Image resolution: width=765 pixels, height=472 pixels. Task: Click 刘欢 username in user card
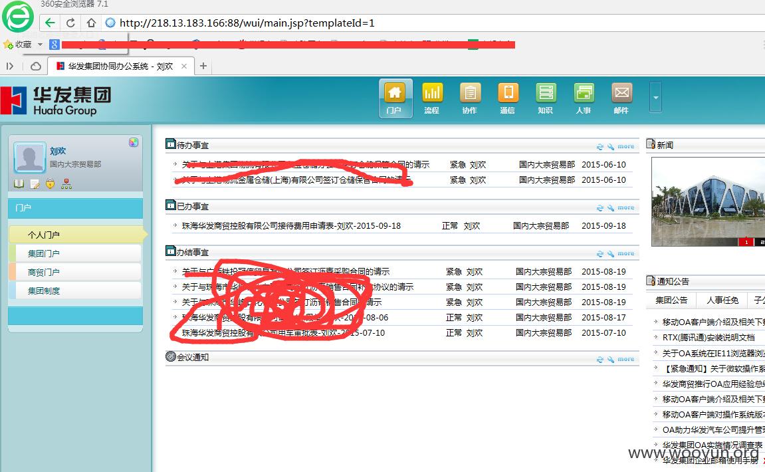click(58, 151)
